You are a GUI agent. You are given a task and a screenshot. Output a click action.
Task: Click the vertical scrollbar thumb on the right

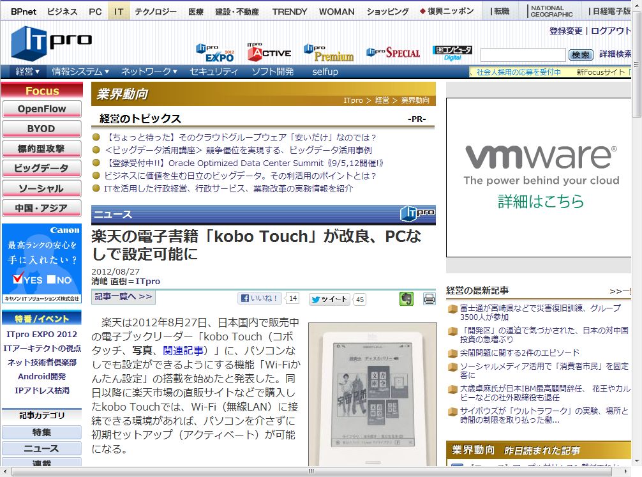tap(636, 64)
